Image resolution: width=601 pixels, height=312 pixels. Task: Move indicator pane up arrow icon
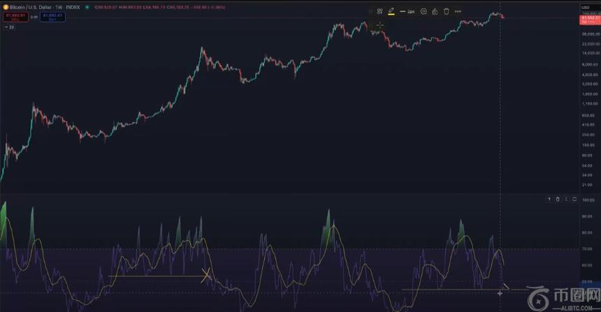point(549,199)
